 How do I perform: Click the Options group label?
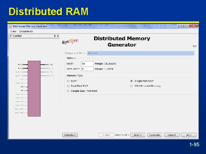(71, 58)
